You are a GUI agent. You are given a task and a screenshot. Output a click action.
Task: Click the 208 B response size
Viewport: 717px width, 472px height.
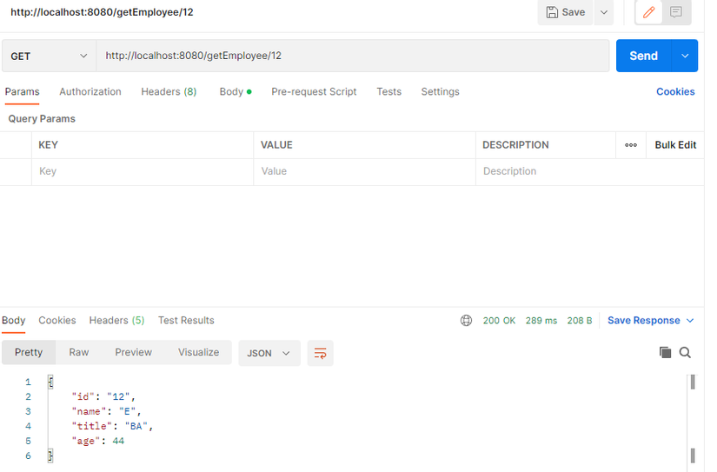[580, 321]
